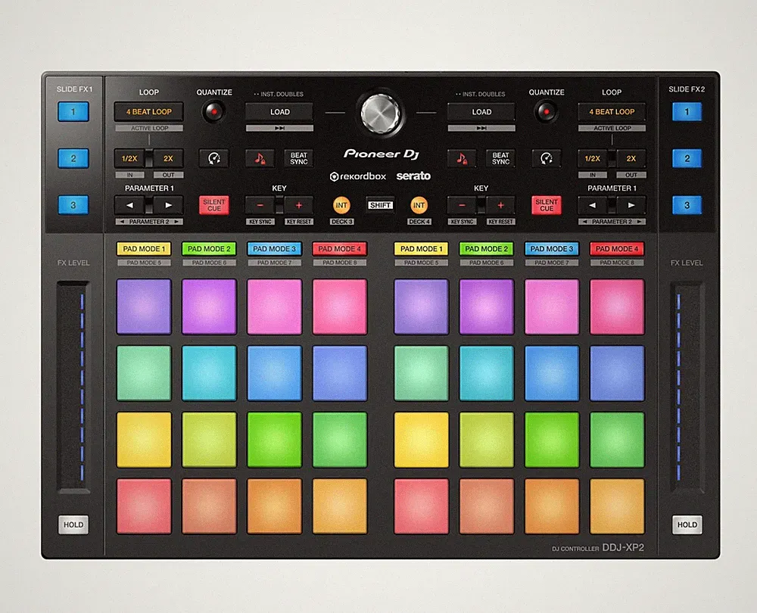Toggle the right INT Deck 4 button
The width and height of the screenshot is (757, 613).
[x=419, y=205]
